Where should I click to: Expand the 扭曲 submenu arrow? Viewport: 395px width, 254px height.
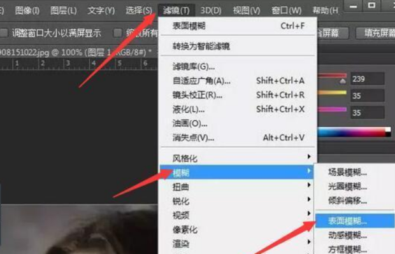click(309, 185)
